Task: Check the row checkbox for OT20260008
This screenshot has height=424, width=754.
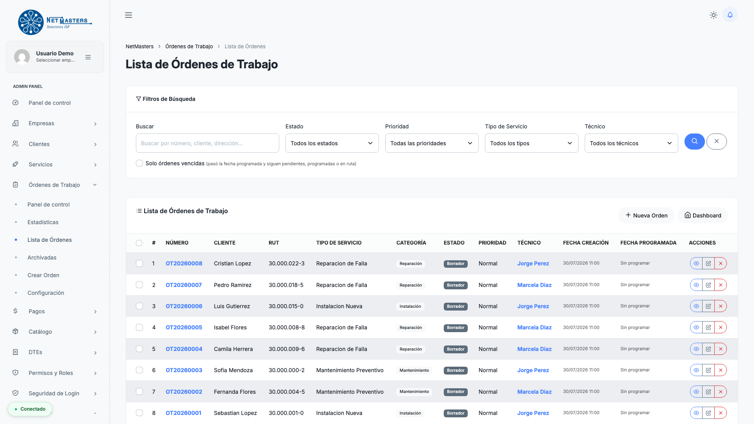Action: (139, 263)
